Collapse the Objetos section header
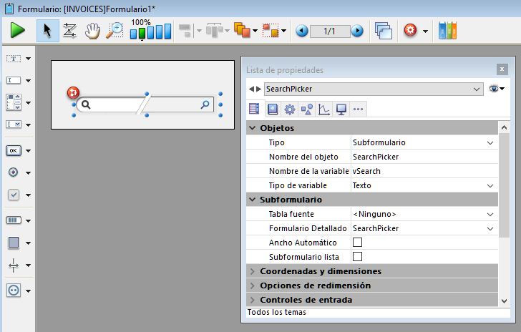The width and height of the screenshot is (521, 332). [253, 128]
